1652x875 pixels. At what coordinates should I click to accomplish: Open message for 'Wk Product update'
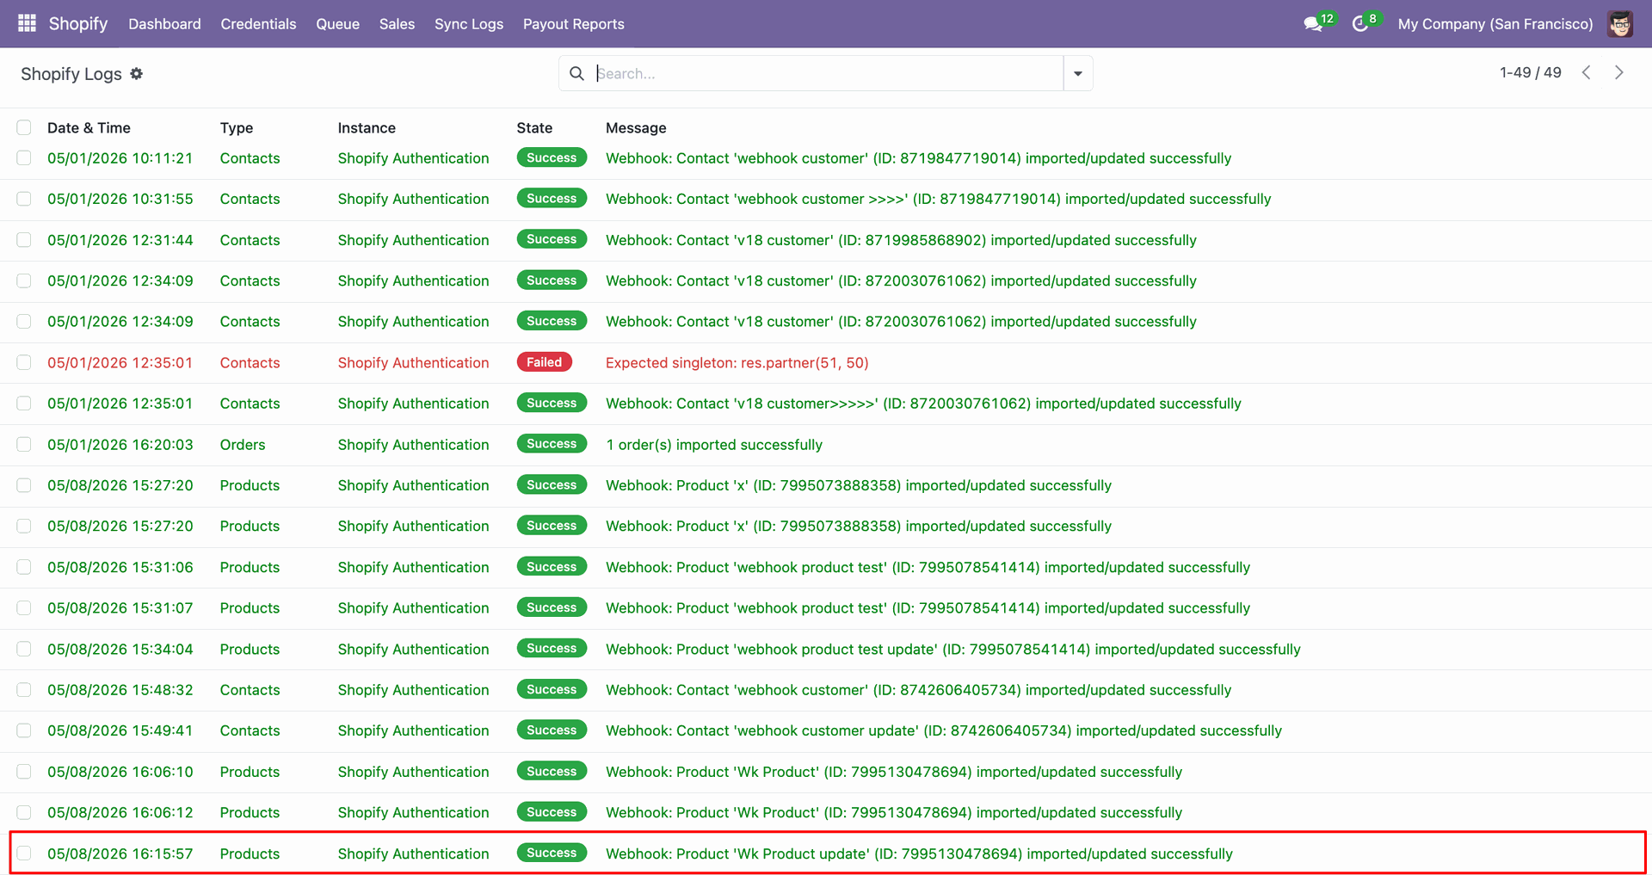click(x=919, y=853)
